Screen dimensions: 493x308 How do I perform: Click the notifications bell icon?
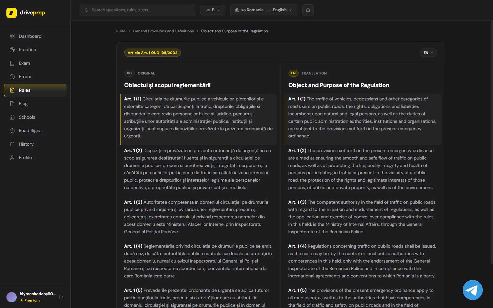coord(308,10)
